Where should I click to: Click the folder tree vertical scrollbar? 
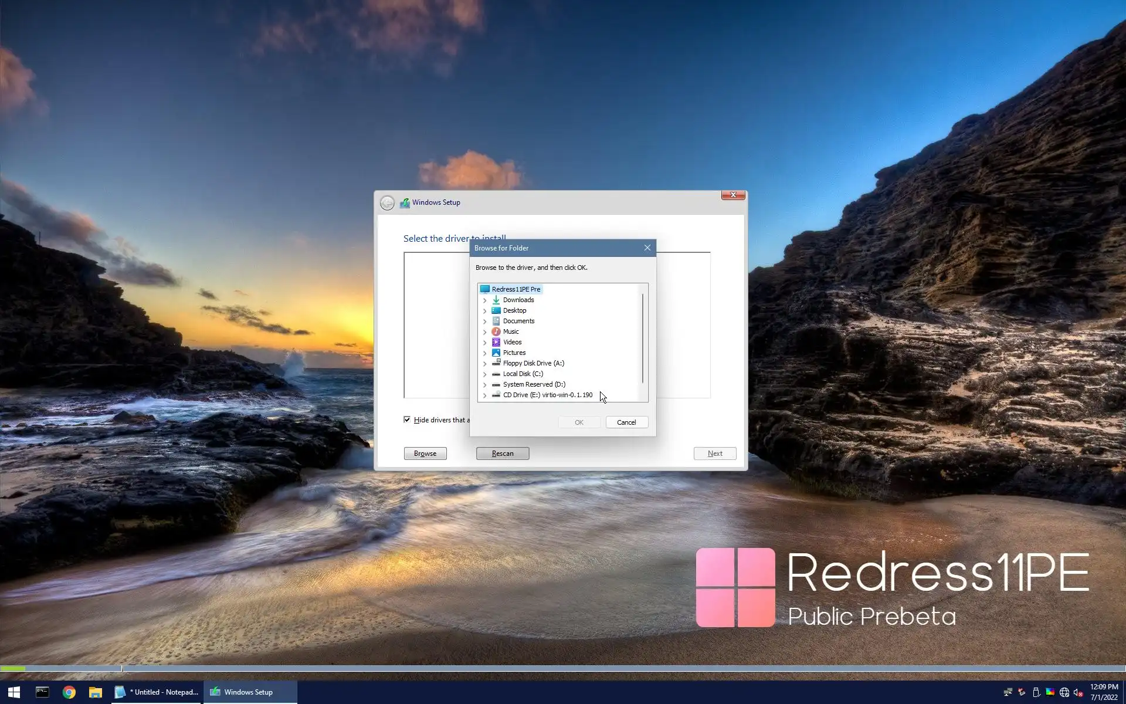click(x=643, y=339)
